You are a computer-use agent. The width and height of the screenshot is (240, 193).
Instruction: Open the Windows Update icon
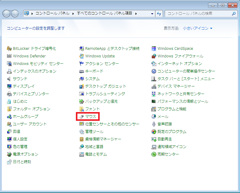pyautogui.click(x=81, y=56)
